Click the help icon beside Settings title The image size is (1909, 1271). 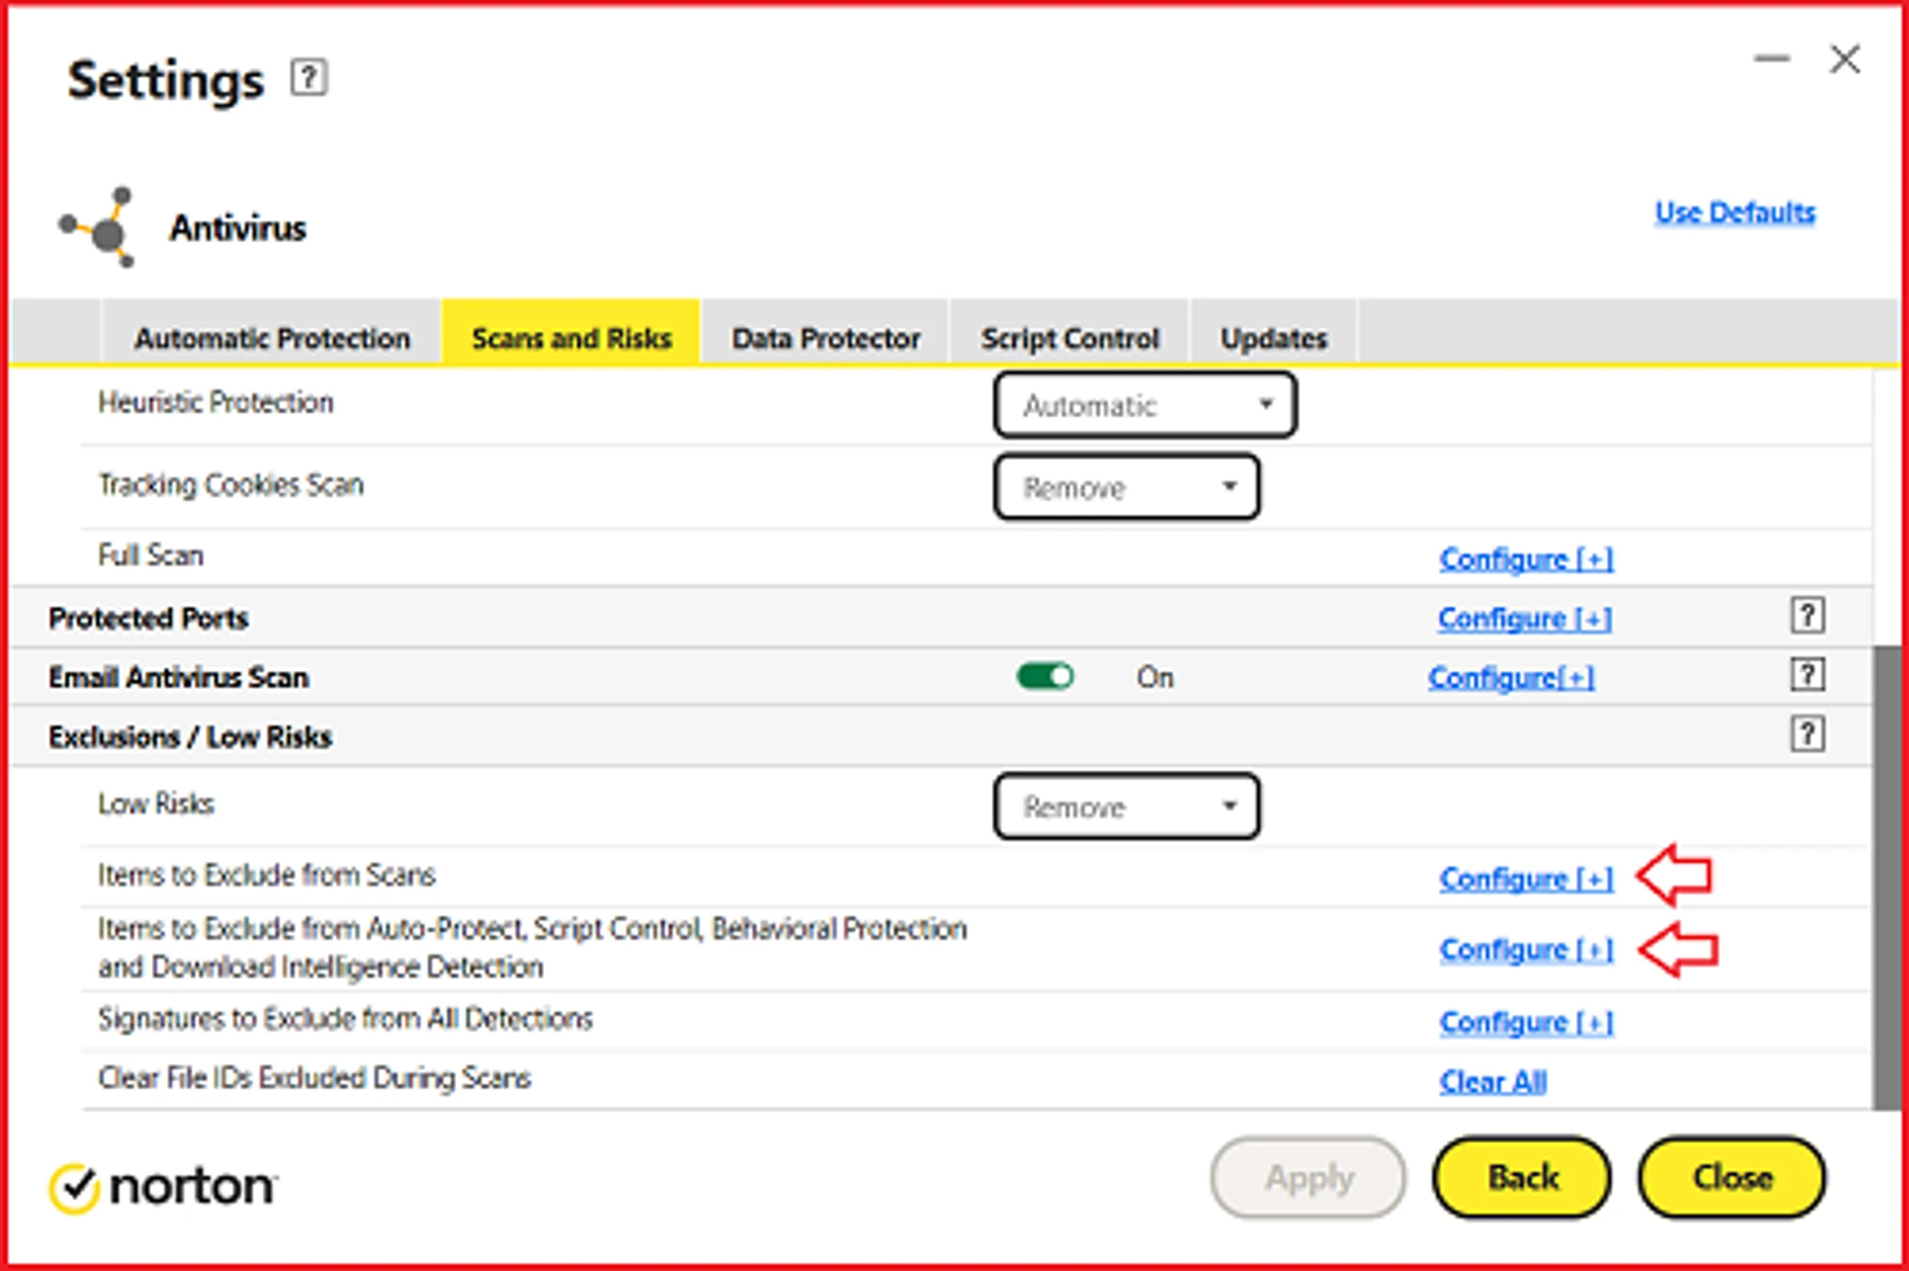308,77
